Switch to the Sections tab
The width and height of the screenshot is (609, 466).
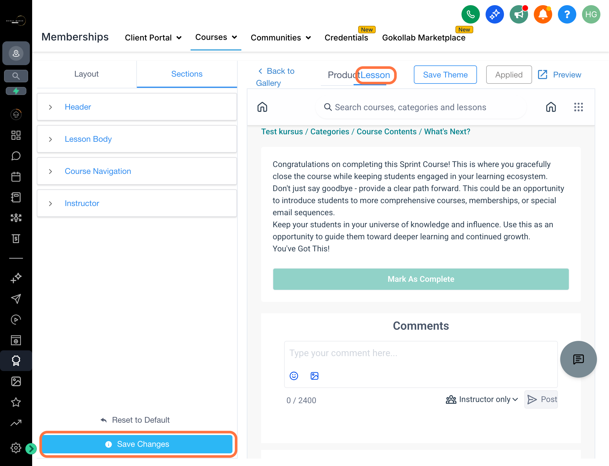tap(187, 74)
